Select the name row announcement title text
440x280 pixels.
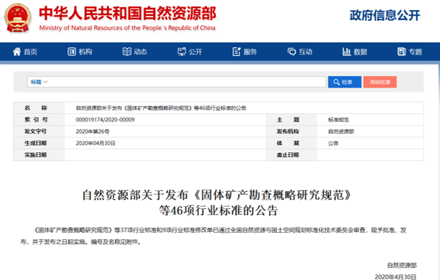click(161, 108)
